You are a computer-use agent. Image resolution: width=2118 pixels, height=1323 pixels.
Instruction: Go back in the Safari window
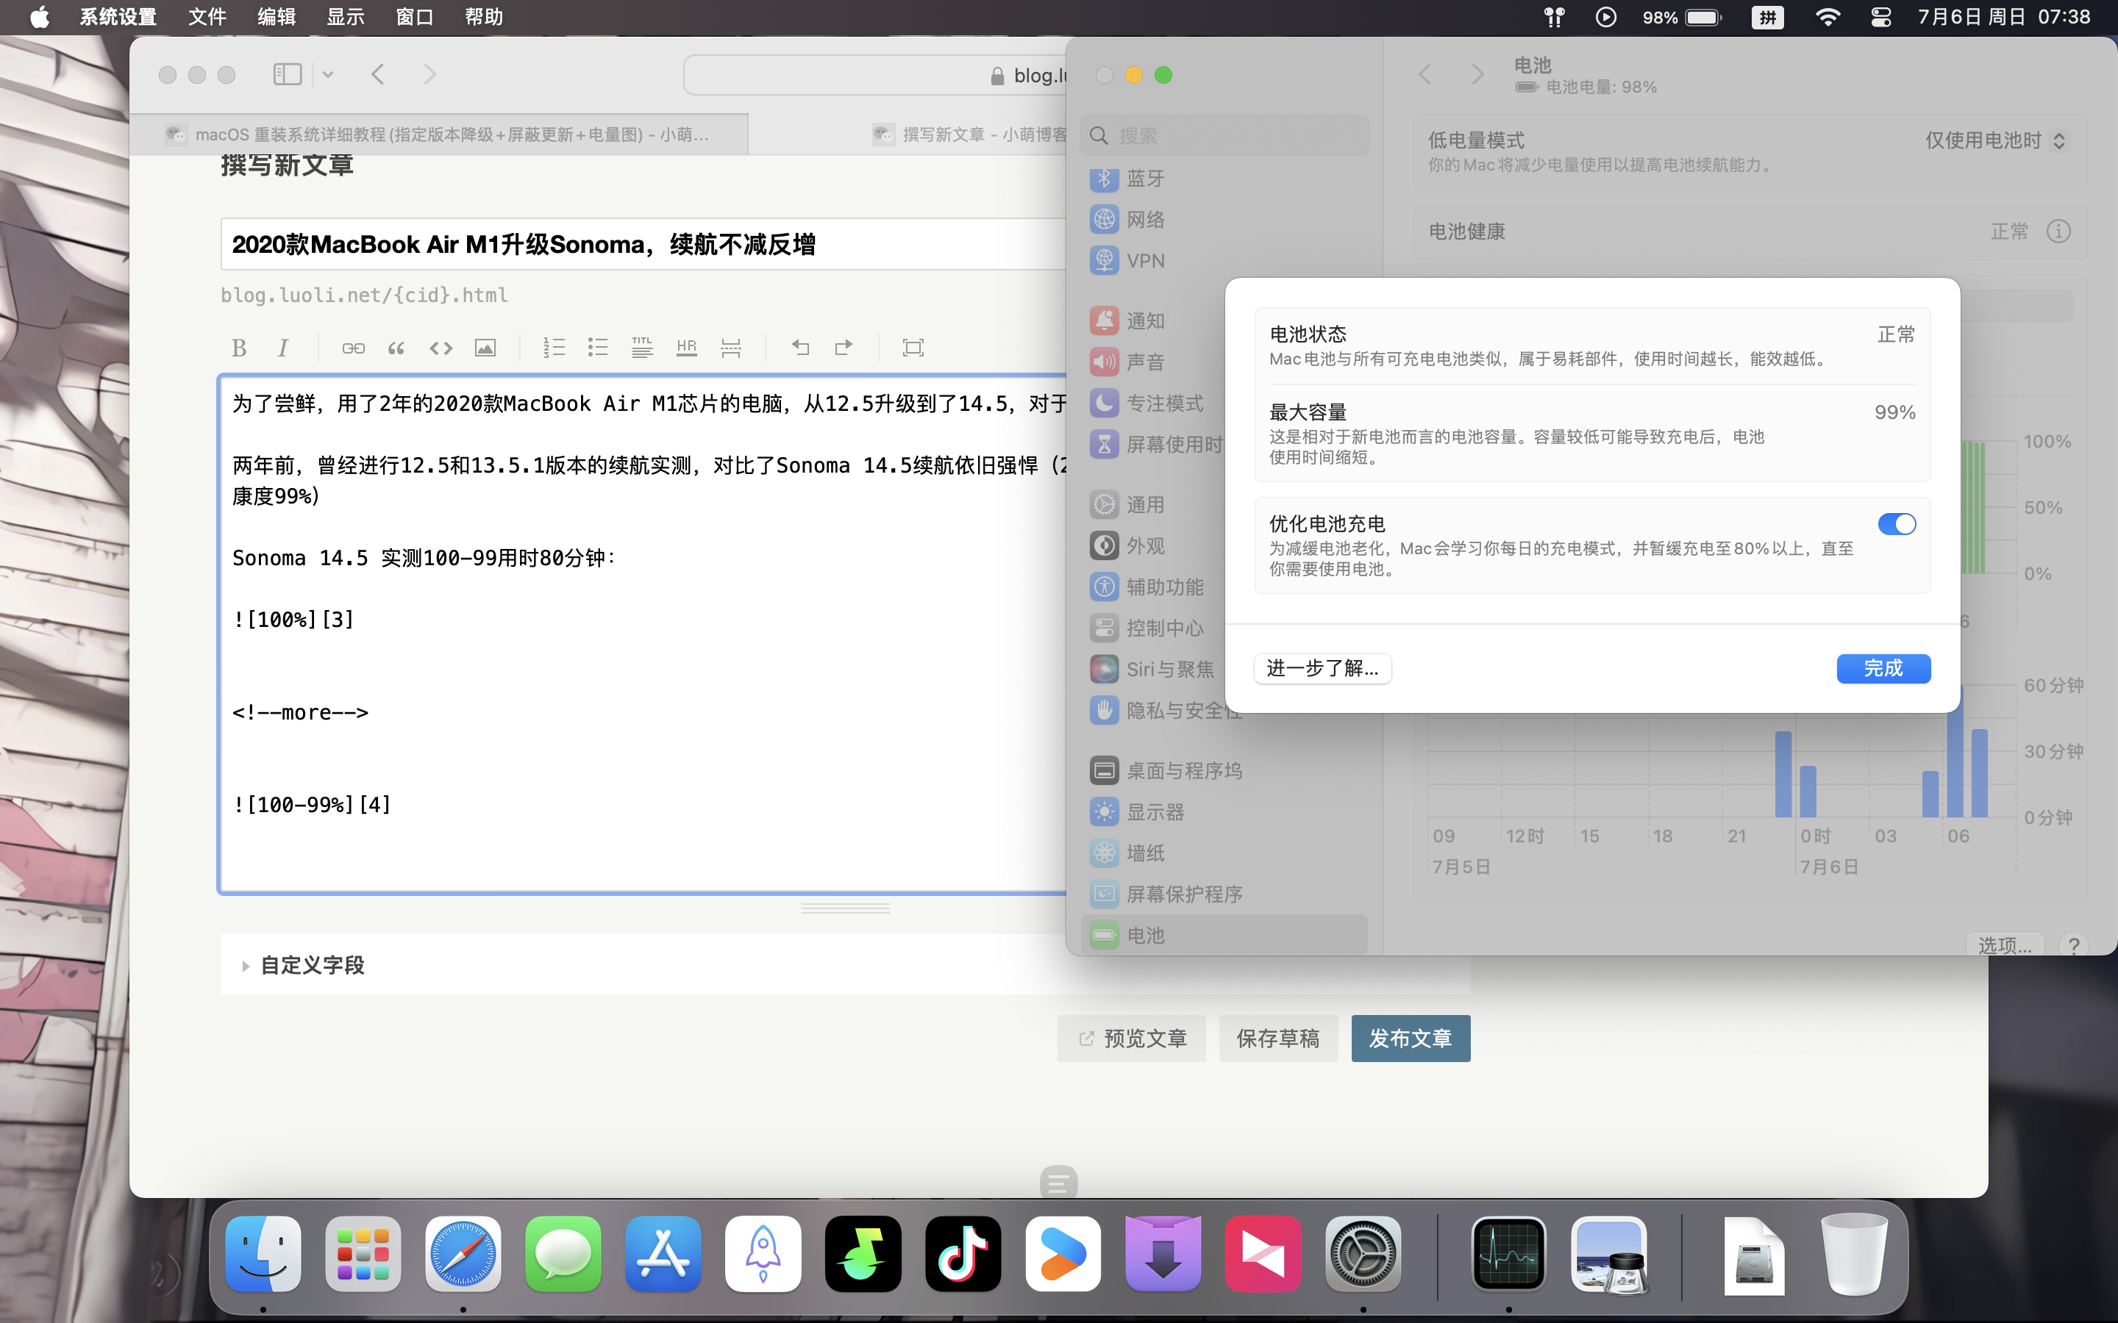point(378,74)
